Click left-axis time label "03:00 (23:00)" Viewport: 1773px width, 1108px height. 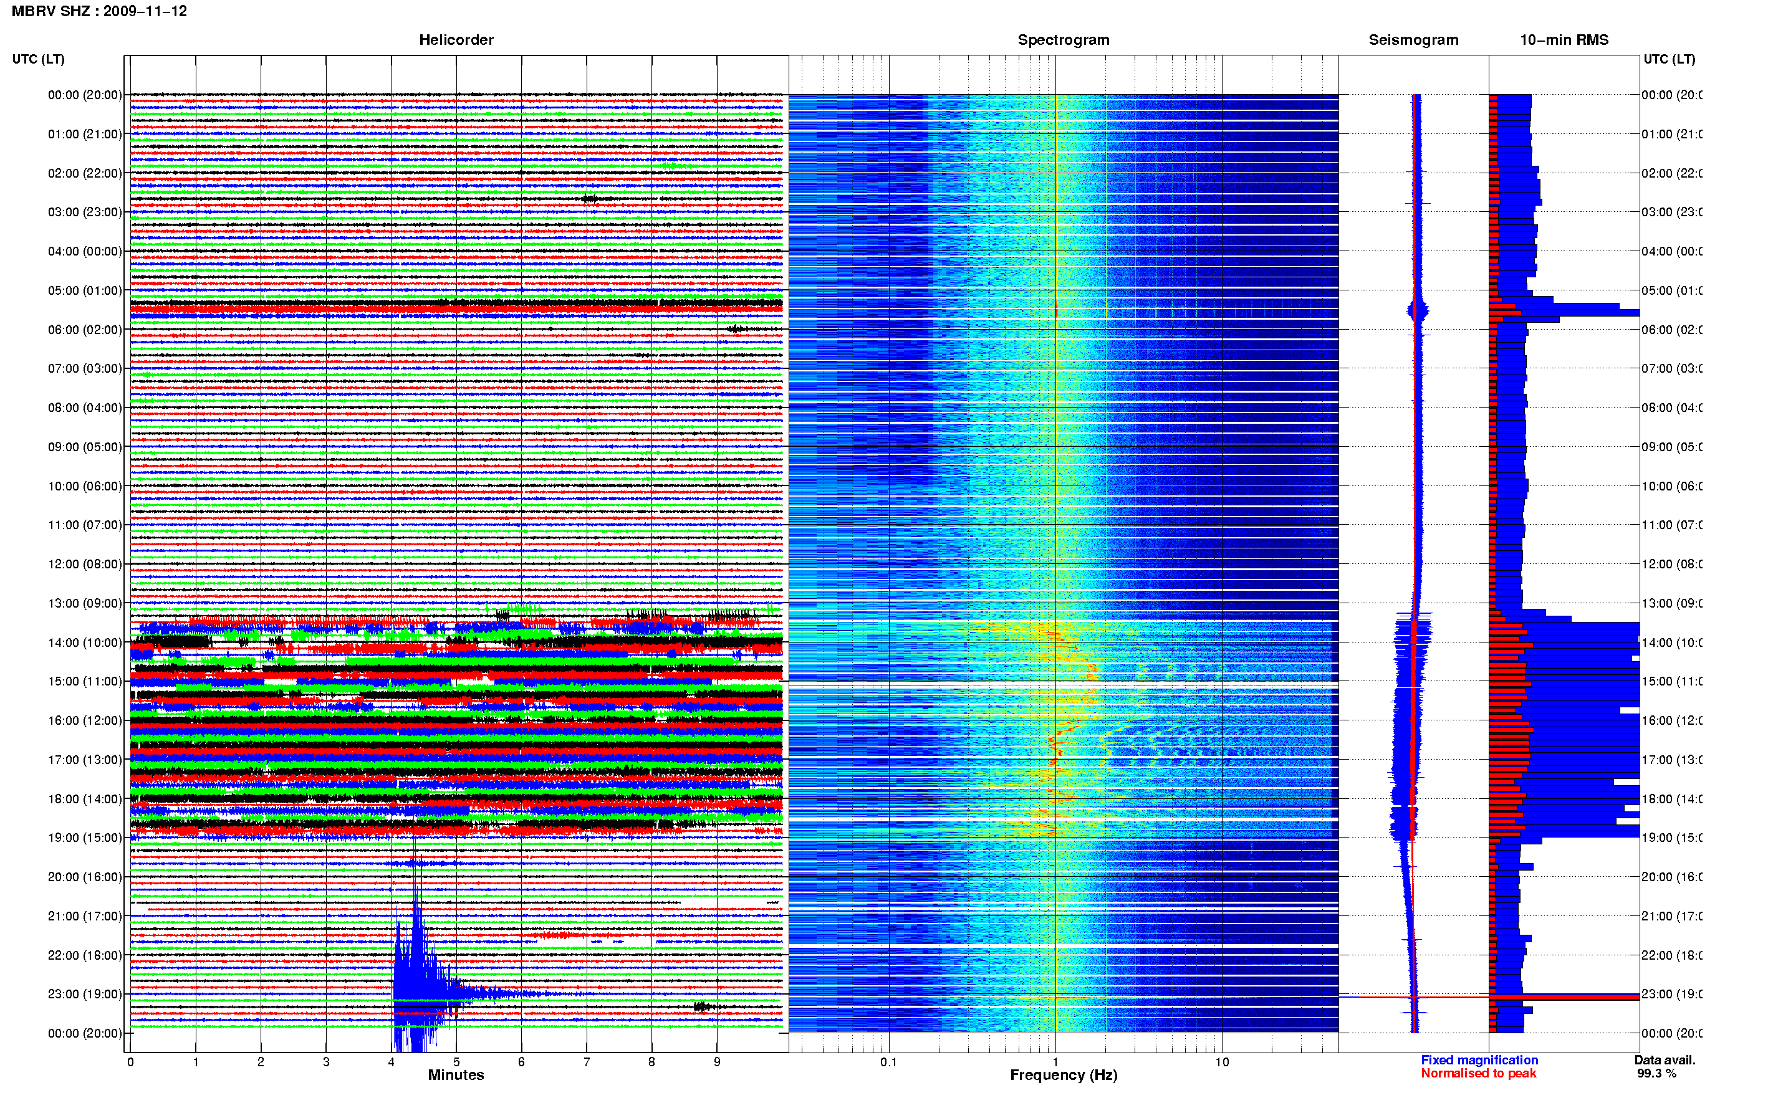(85, 212)
